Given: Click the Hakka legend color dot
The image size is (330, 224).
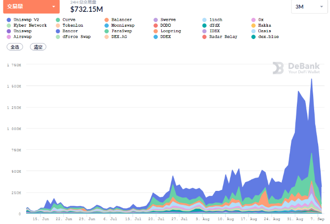Looking at the screenshot, I should coord(253,25).
